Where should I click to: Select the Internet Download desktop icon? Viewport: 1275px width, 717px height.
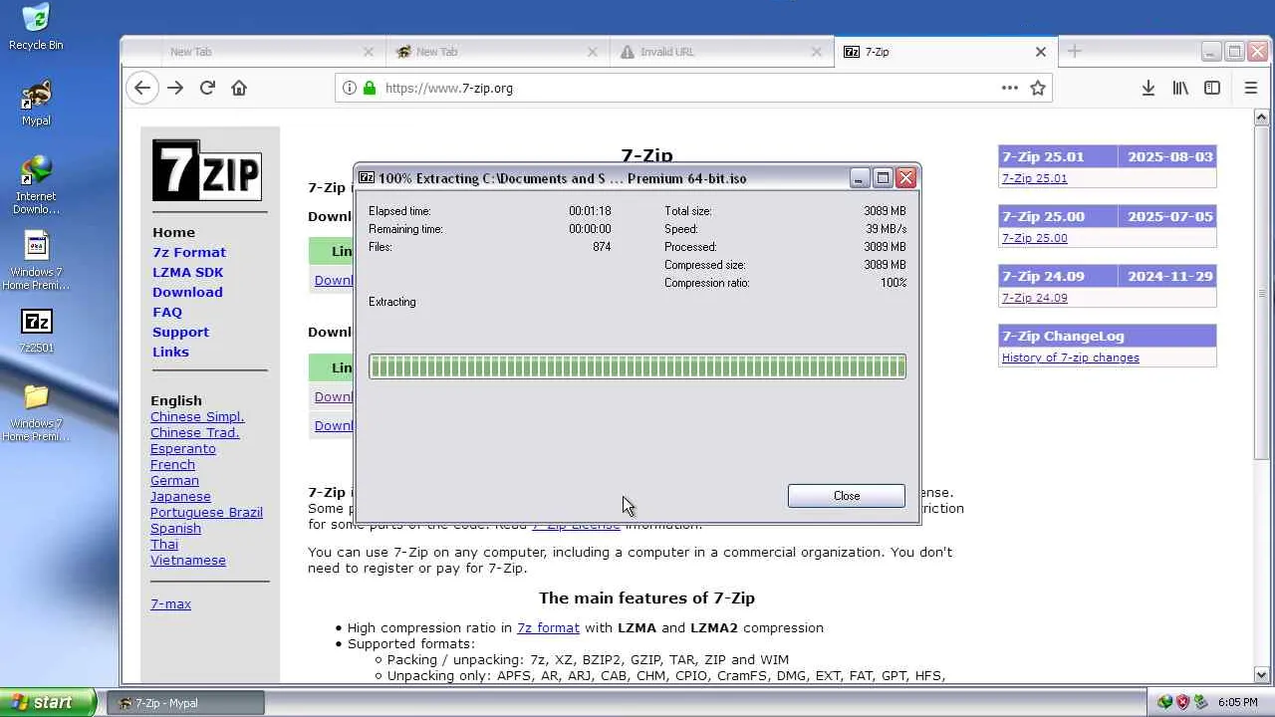click(36, 185)
